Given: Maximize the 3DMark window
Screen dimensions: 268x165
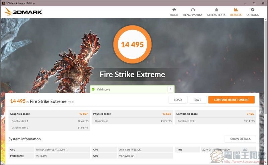Looking at the screenshot, I should click(x=254, y=3).
